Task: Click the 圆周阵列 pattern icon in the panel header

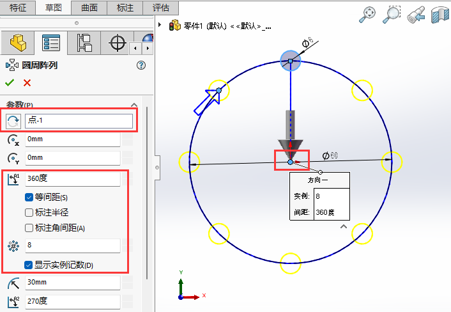Action: (x=11, y=65)
